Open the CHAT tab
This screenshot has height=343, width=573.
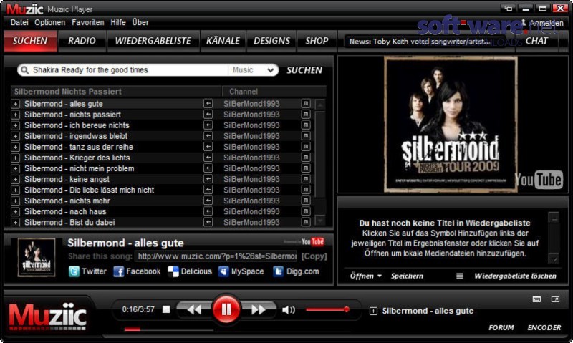point(536,41)
